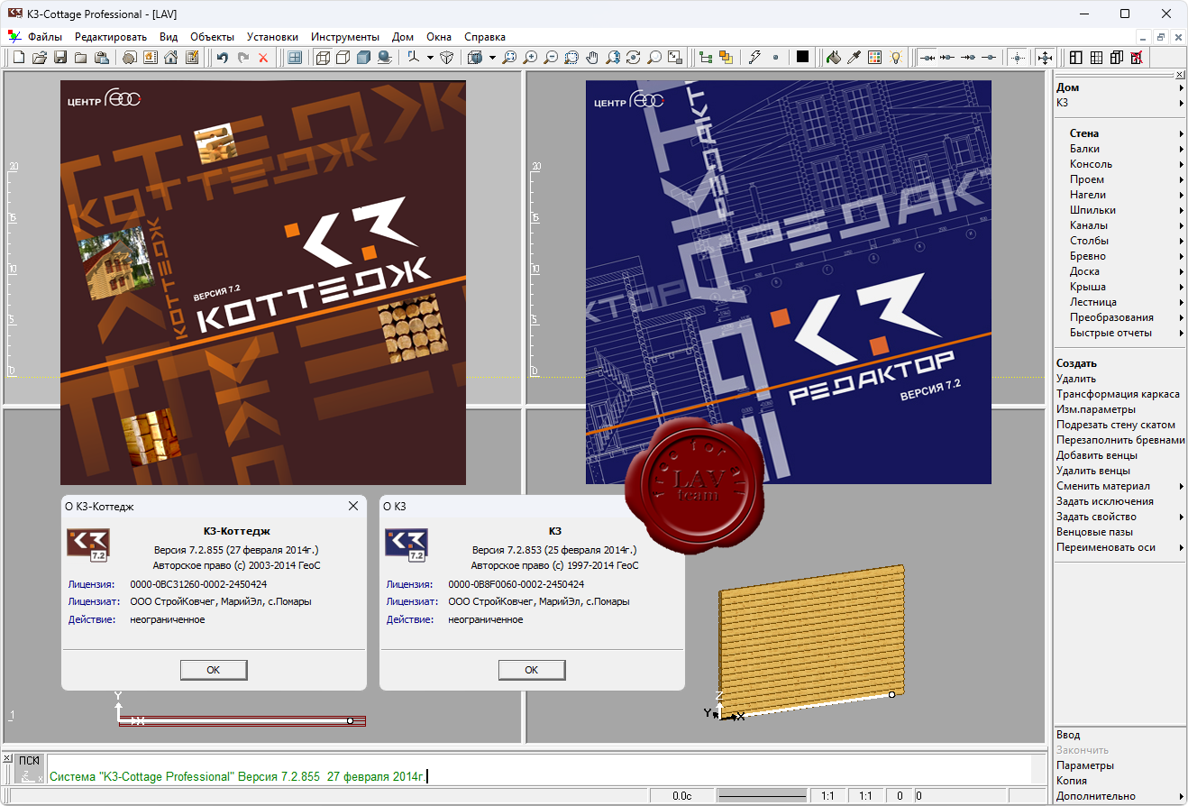Click Изм.параметры in the side panel
This screenshot has height=806, width=1188.
pyautogui.click(x=1096, y=409)
